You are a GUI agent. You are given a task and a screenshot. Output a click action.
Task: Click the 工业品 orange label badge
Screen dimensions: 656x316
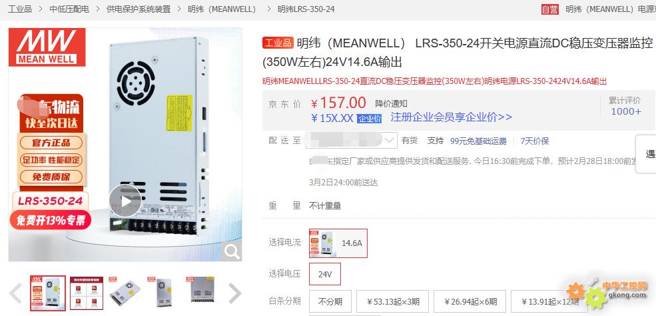pos(278,43)
